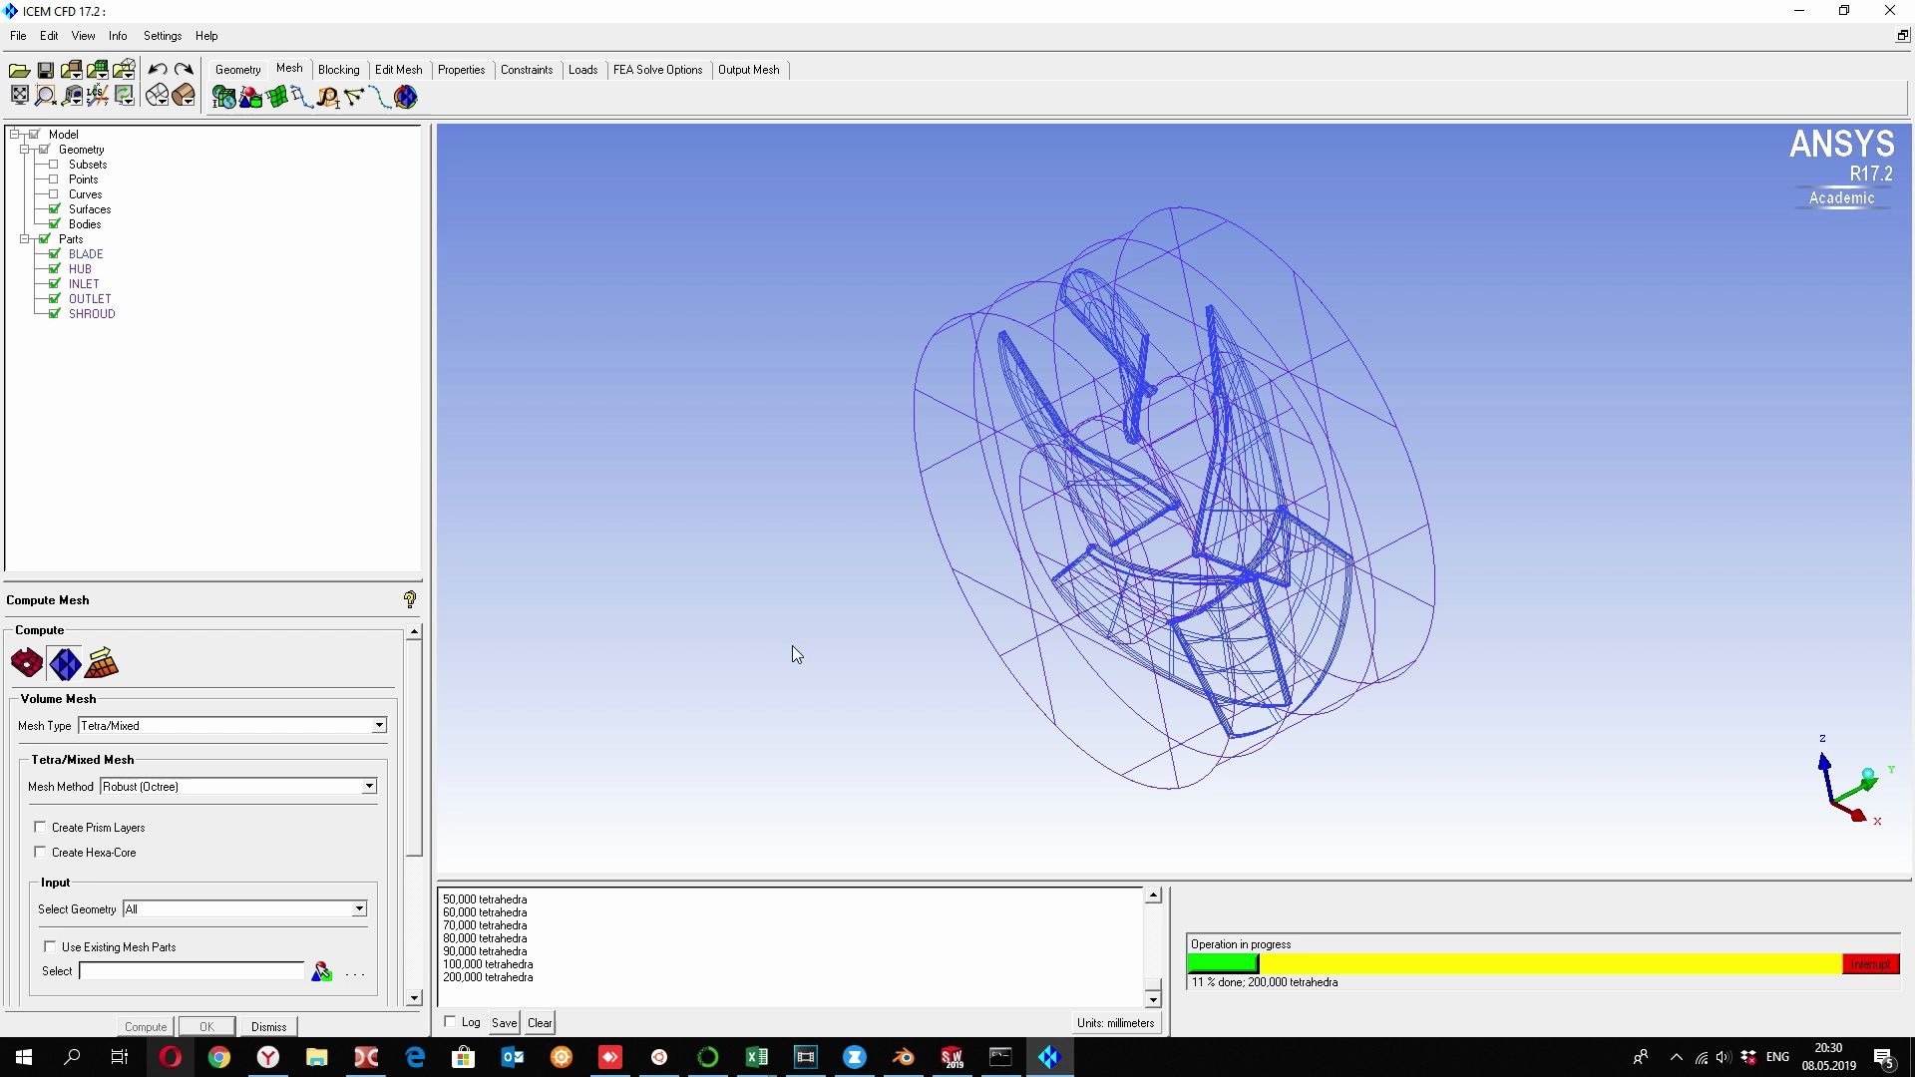1915x1077 pixels.
Task: Open the Mesh Method dropdown
Action: click(369, 787)
